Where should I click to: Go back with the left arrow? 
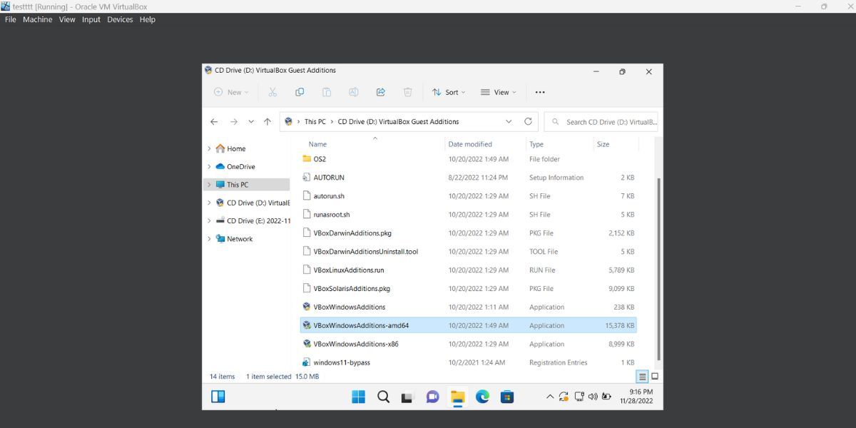coord(214,122)
